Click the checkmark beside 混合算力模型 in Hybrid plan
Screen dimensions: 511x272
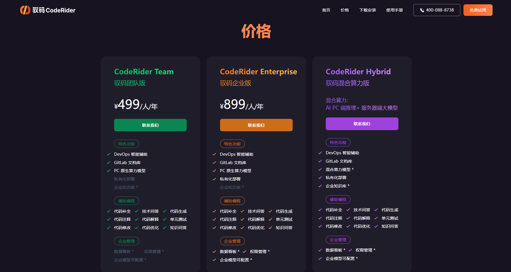pyautogui.click(x=320, y=169)
